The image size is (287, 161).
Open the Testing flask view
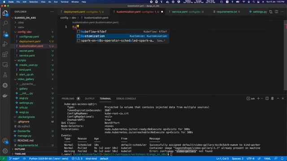coord(5,75)
